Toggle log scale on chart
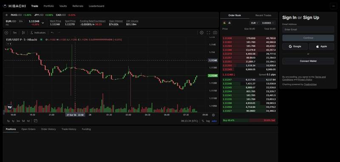This screenshot has width=340, height=162. tap(208, 121)
